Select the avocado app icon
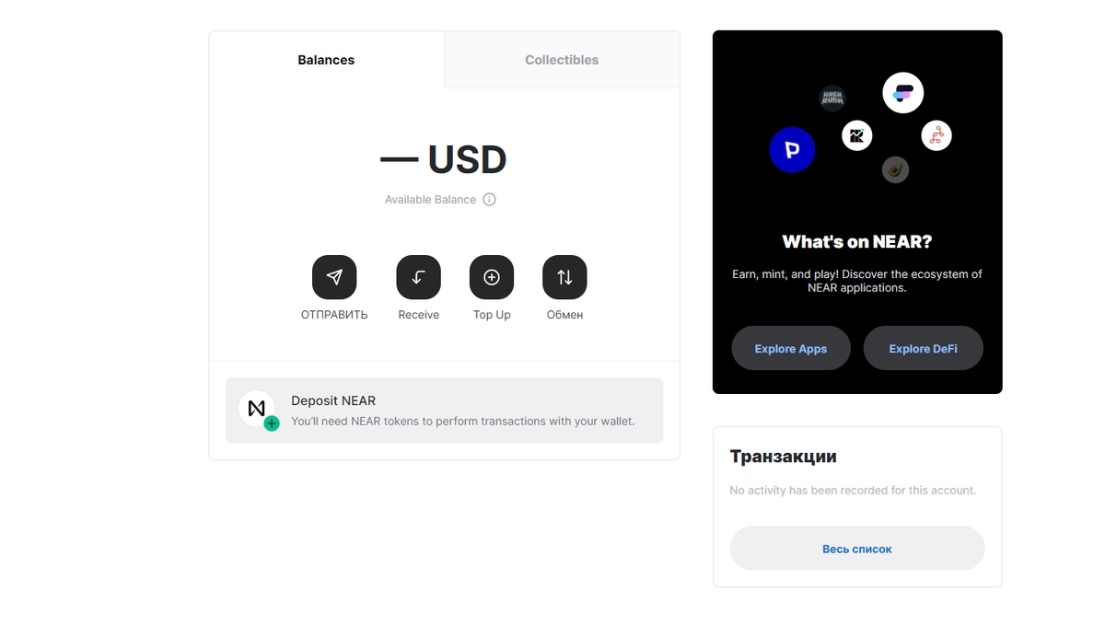This screenshot has height=626, width=1105. (x=895, y=169)
